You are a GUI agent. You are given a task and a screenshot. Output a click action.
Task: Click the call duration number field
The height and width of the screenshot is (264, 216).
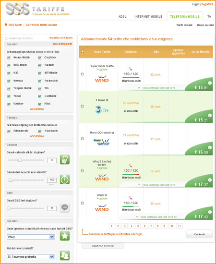52,180
